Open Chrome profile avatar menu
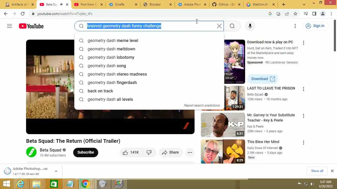 point(323,14)
